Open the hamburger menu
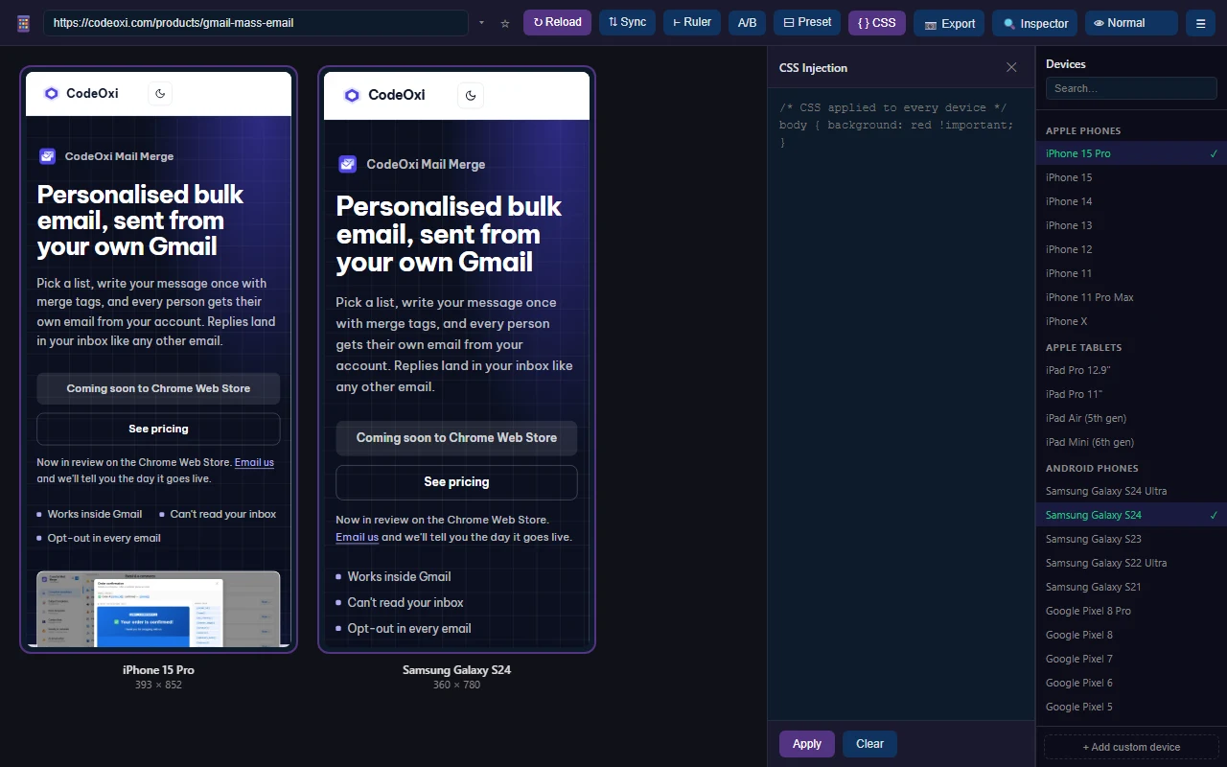The height and width of the screenshot is (767, 1227). tap(1200, 23)
